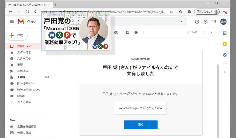Open the [Imap]/Drafts label
The image size is (236, 138).
(25, 83)
